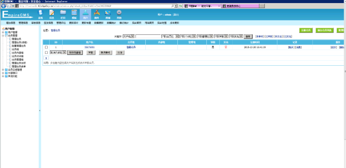Image resolution: width=346 pixels, height=168 pixels.
Task: Click the 用户面板 home icon in sidebar
Action: (3, 29)
